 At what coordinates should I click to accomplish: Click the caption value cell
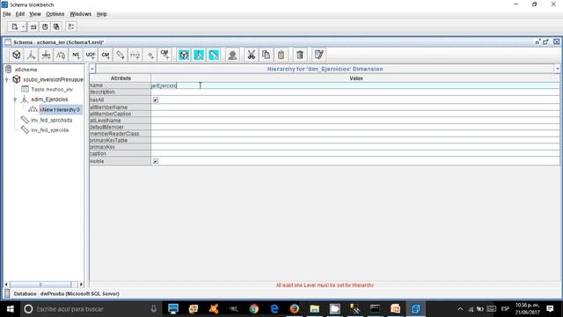click(x=355, y=153)
